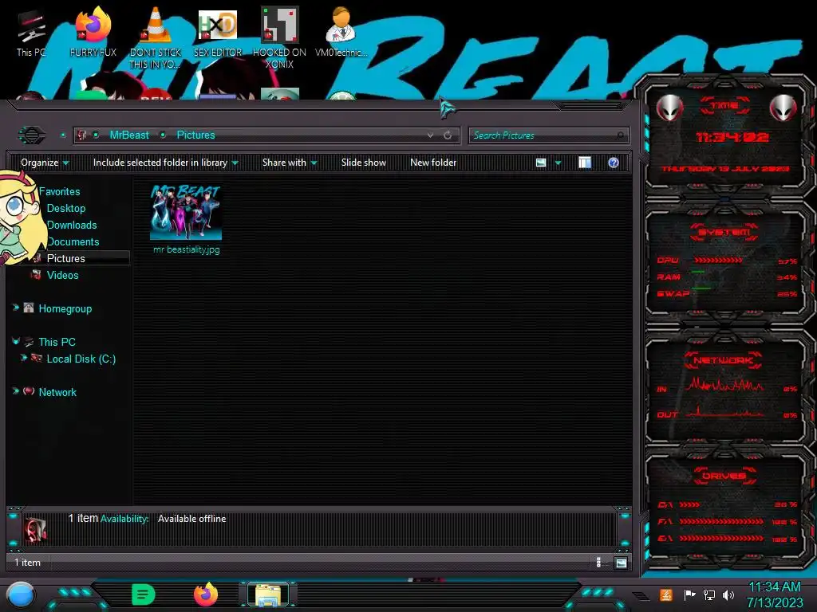The height and width of the screenshot is (612, 817).
Task: Click the C:\ drive usage bar in DRIVES
Action: pyautogui.click(x=689, y=504)
